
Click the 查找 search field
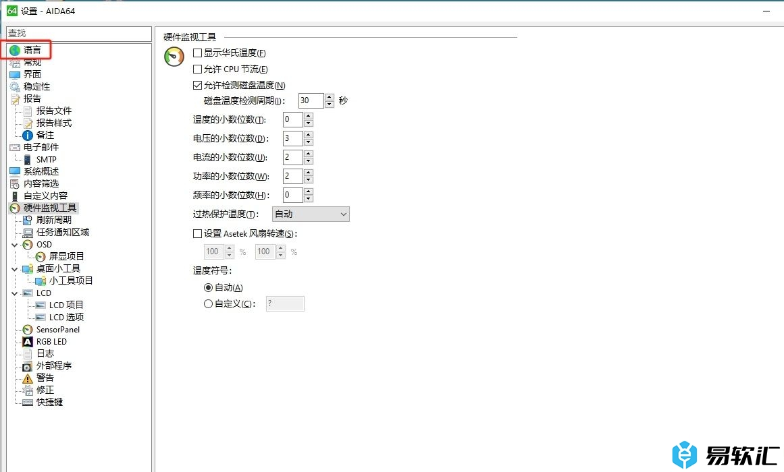tap(79, 34)
